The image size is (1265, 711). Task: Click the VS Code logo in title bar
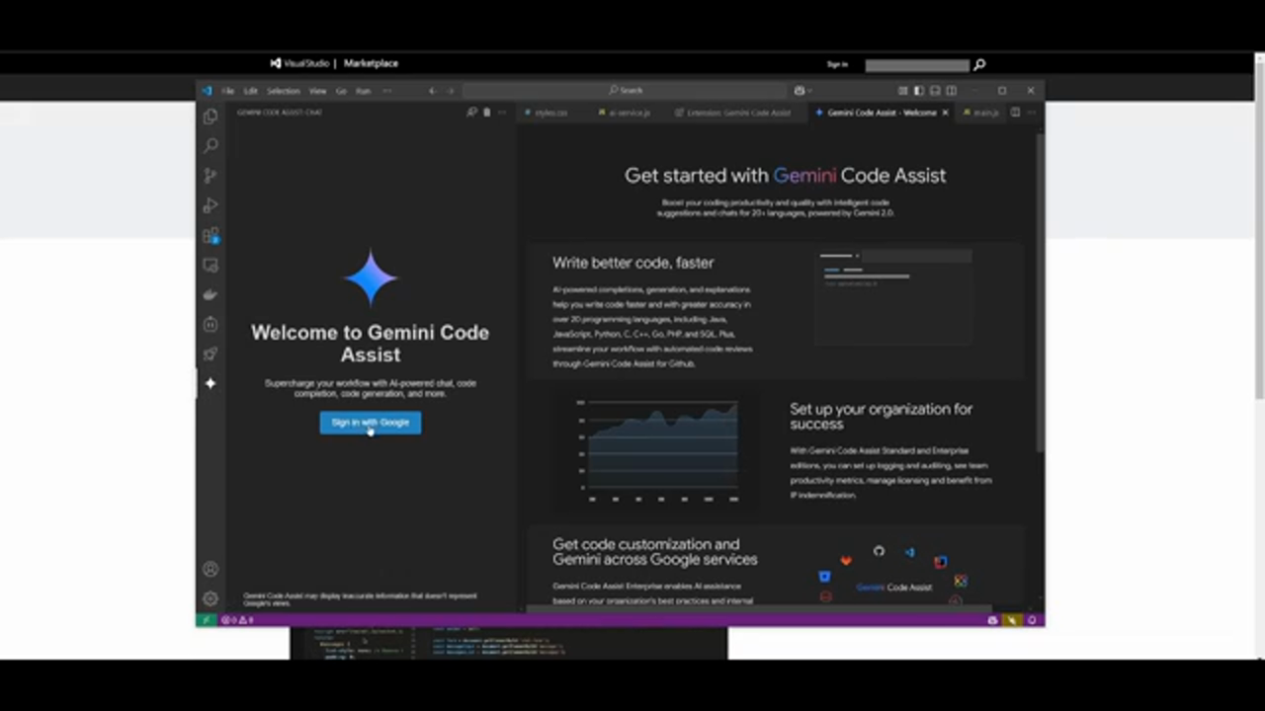207,91
